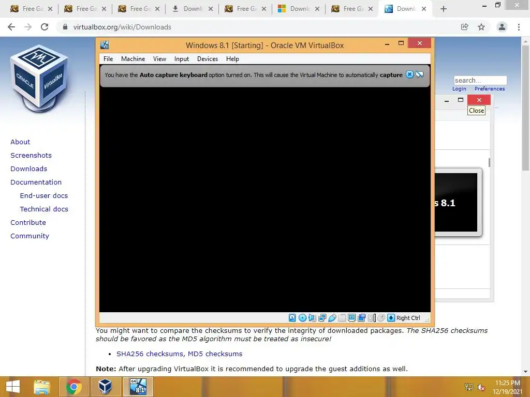Screen dimensions: 530x397
Task: Click the display indicator icon in status bar
Action: point(351,318)
